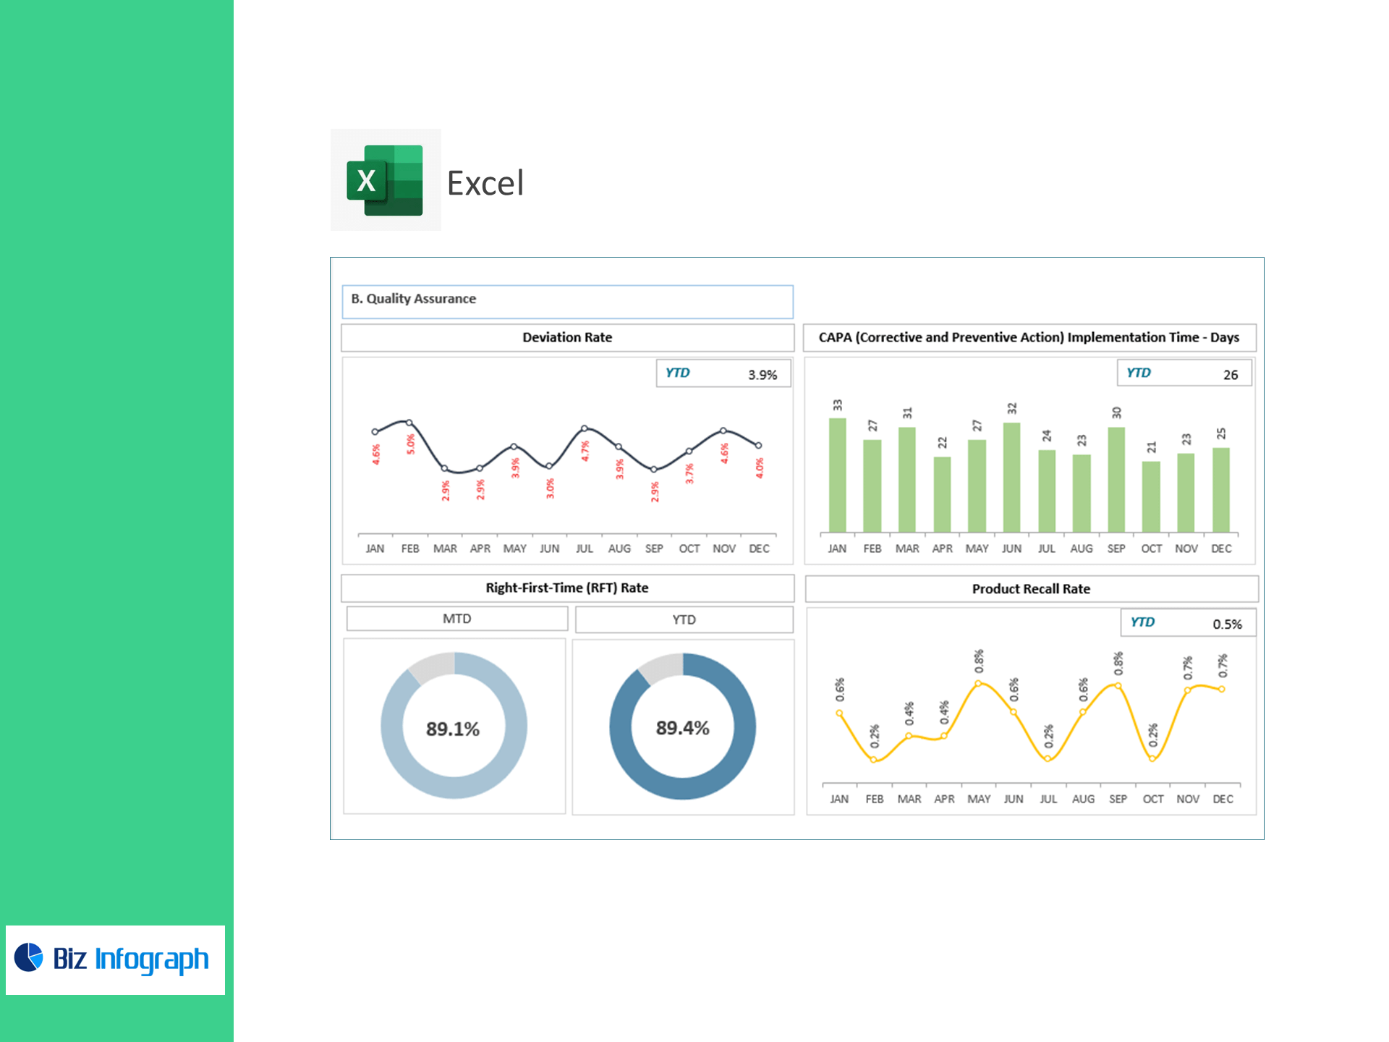Click the Product Recall YTD 0.5% box
This screenshot has width=1389, height=1042.
(x=1187, y=623)
